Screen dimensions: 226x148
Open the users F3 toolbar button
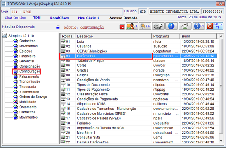point(132,26)
